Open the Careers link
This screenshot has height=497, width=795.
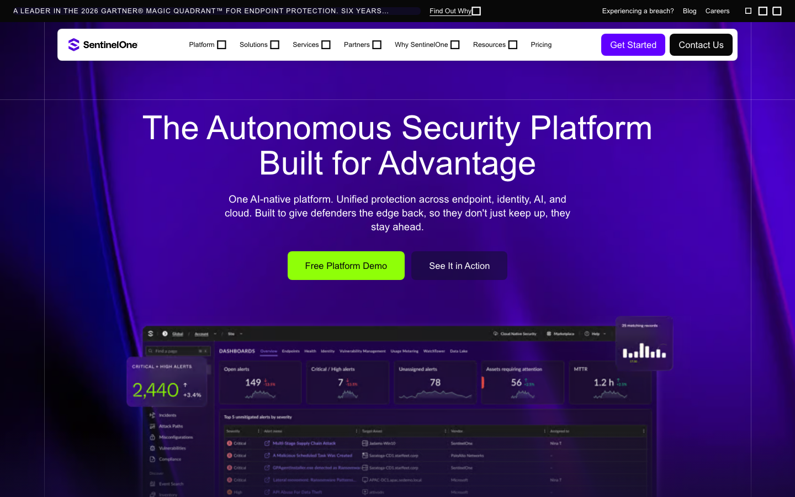tap(717, 11)
